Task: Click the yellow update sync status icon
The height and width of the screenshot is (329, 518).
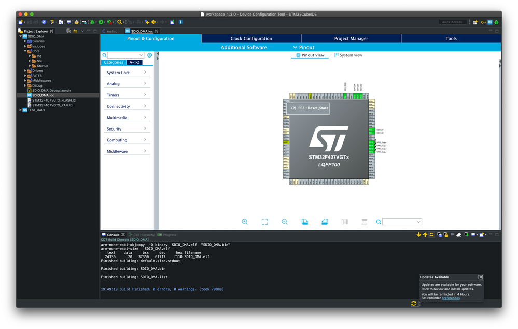Action: point(413,303)
